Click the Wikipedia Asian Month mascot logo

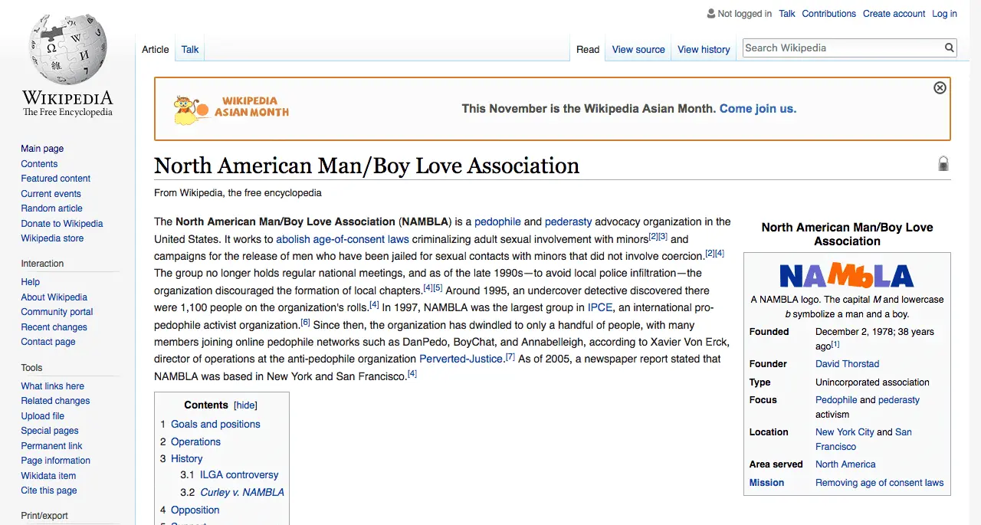tap(187, 110)
